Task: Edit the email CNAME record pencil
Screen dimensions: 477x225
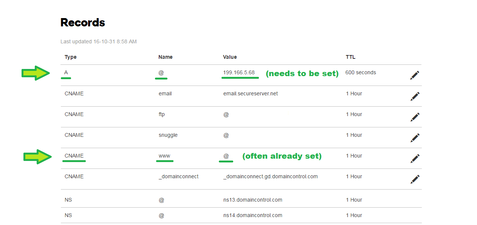Action: click(415, 96)
